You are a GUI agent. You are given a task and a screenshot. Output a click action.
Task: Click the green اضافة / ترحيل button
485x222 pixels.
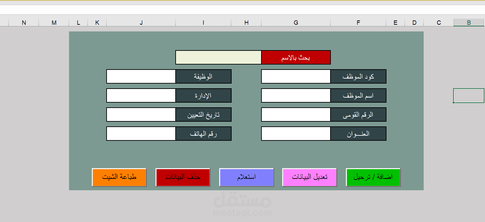(x=373, y=177)
